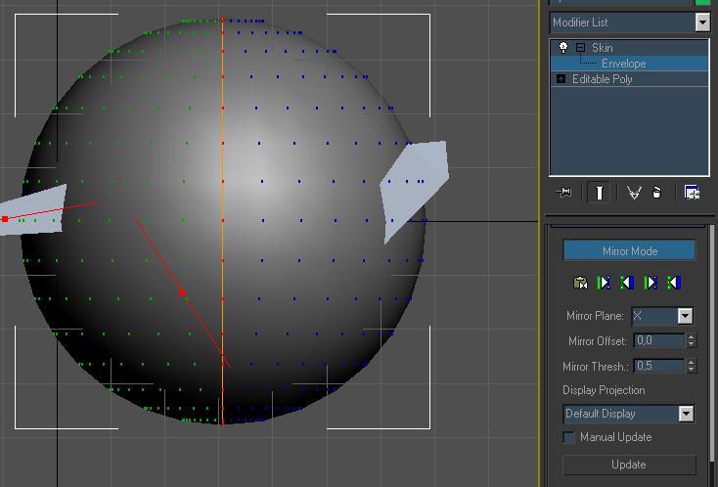Viewport: 718px width, 487px height.
Task: Open the Mirror Plane axis dropdown
Action: [685, 316]
